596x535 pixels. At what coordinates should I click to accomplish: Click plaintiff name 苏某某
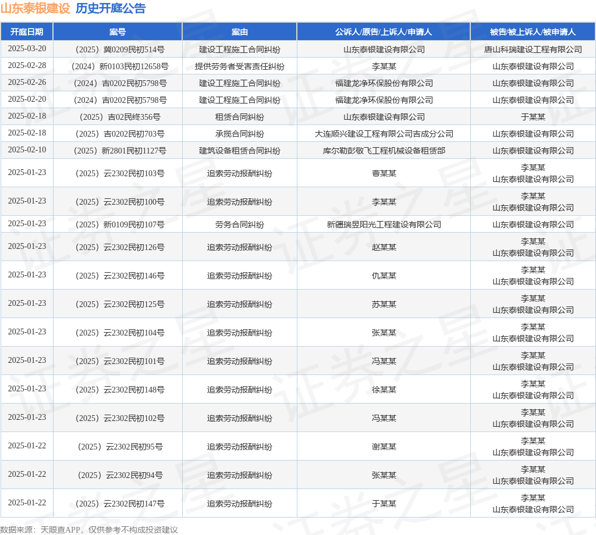tap(384, 304)
